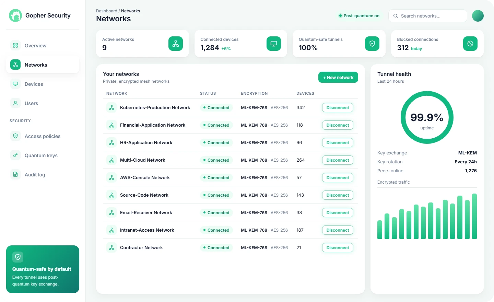Click the HR-Application Network row icon

point(111,142)
